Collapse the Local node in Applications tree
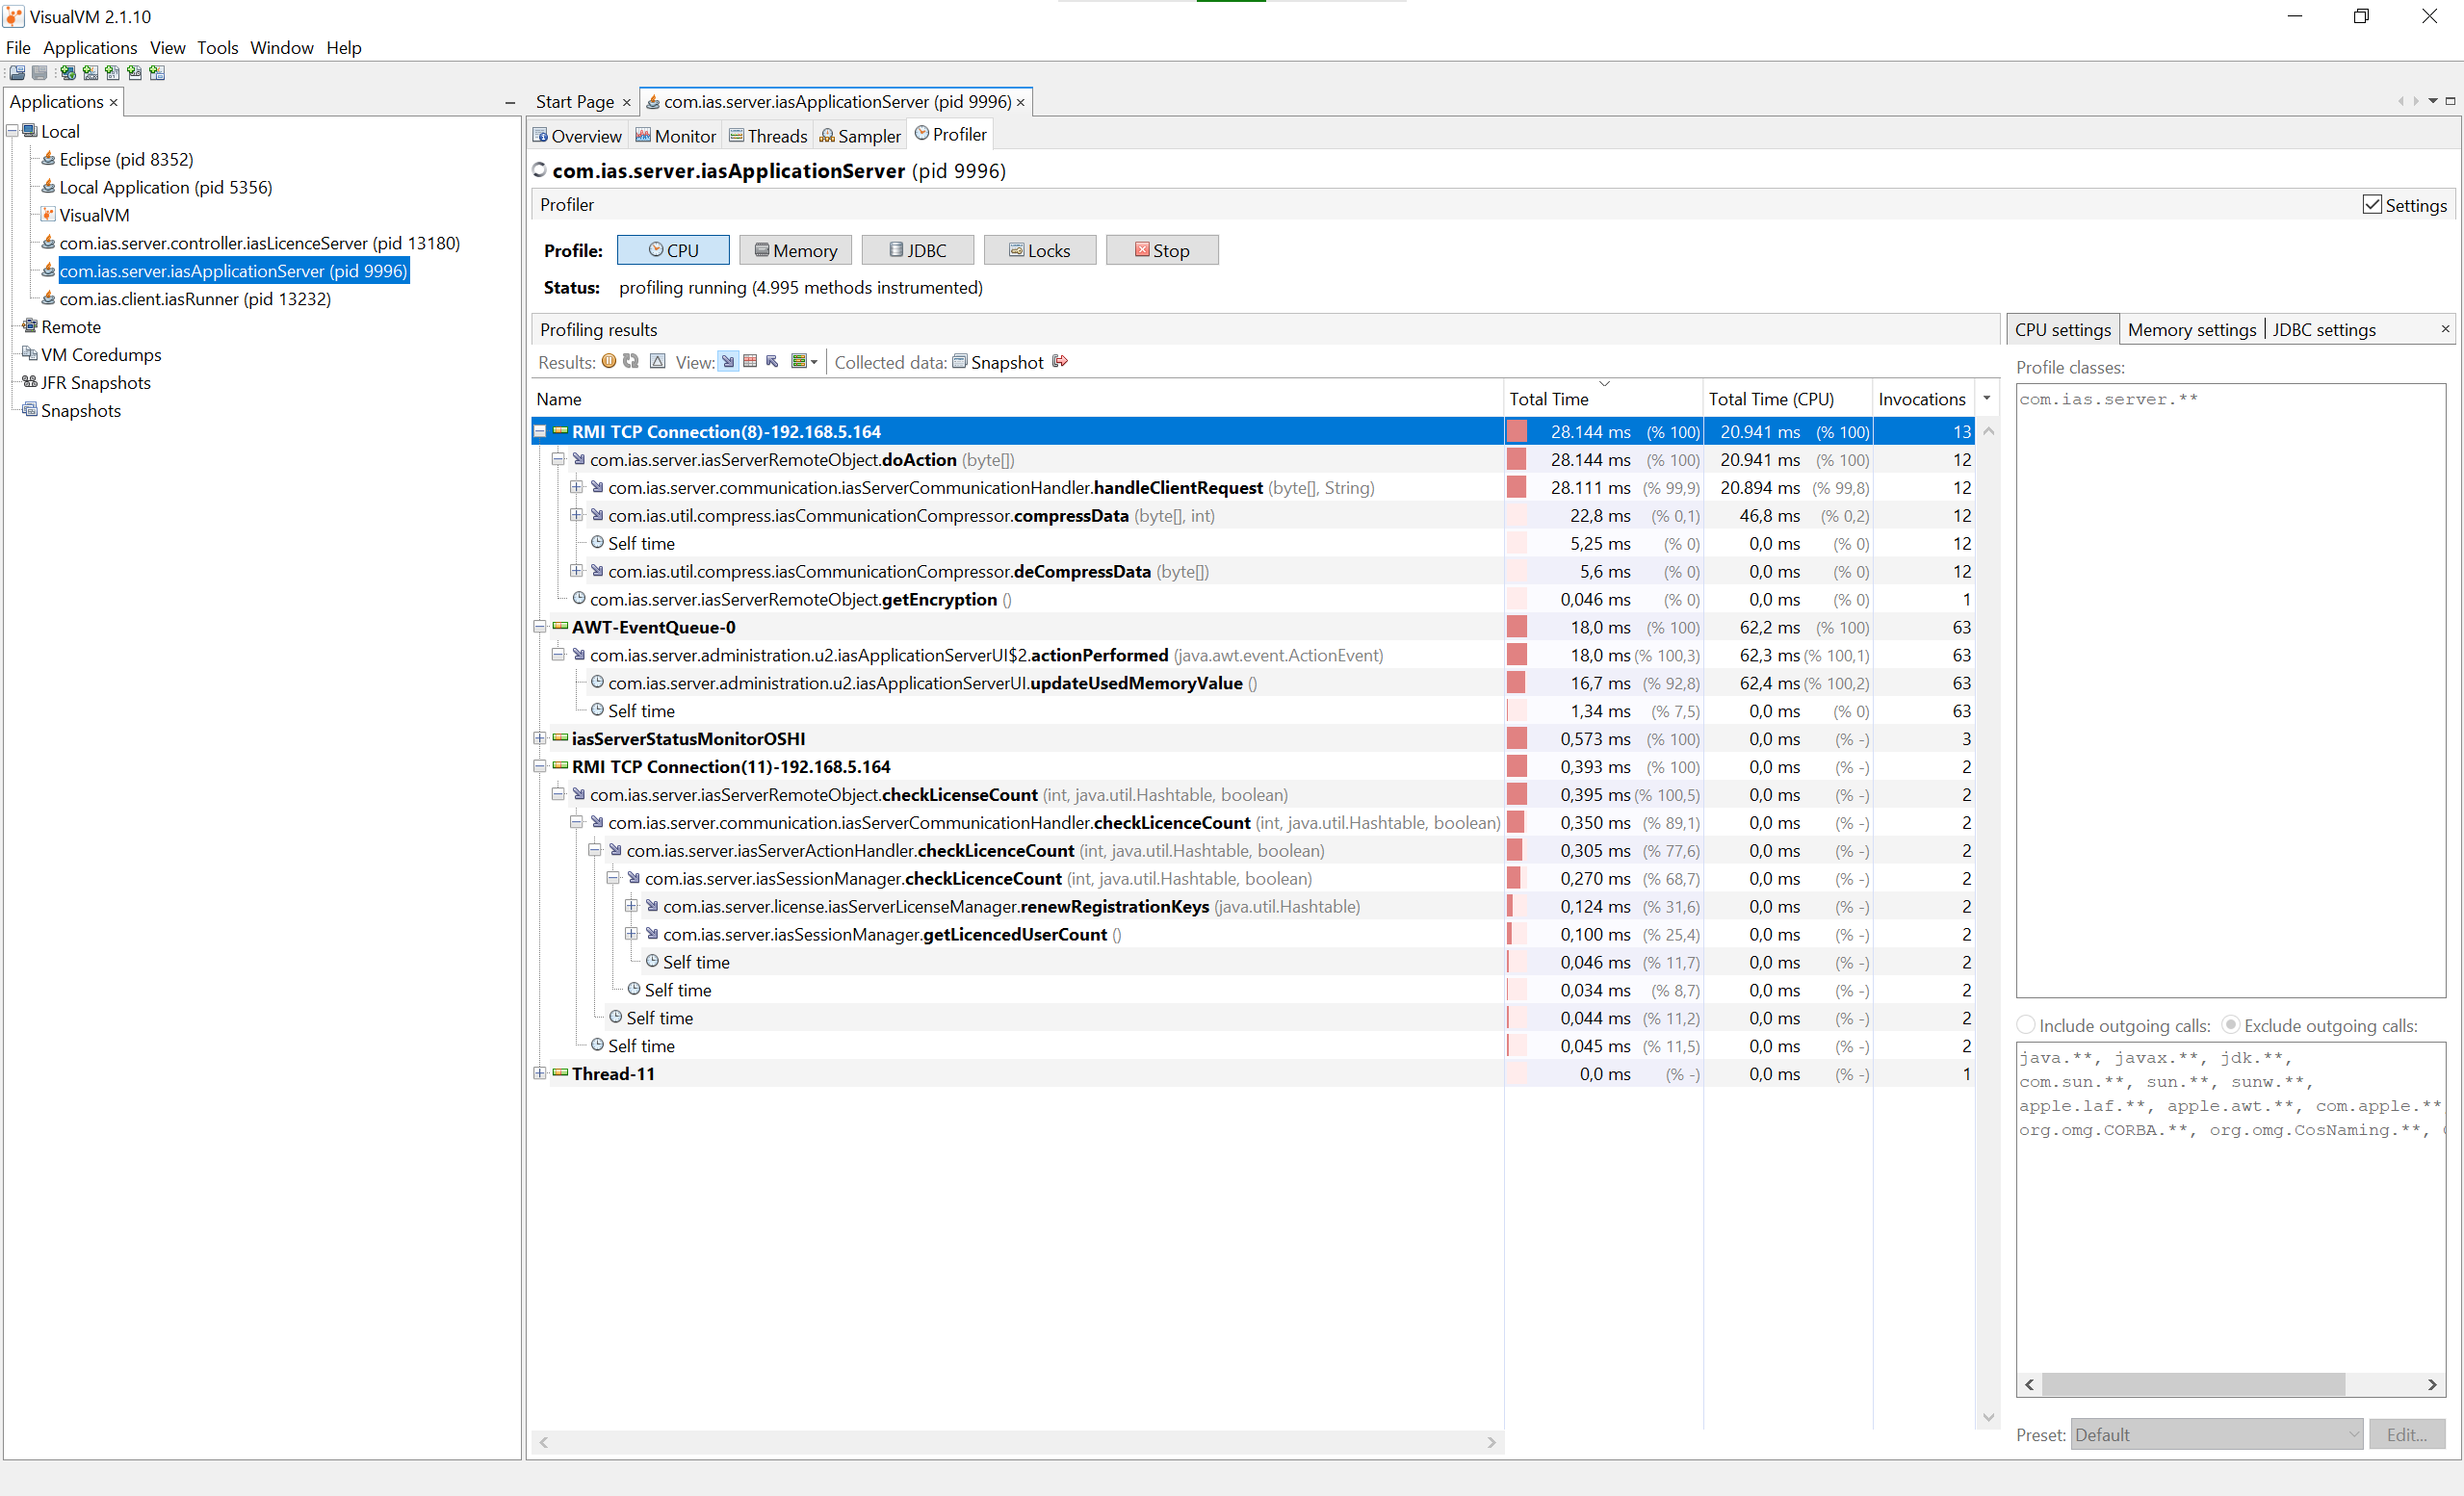This screenshot has width=2464, height=1496. [x=13, y=131]
